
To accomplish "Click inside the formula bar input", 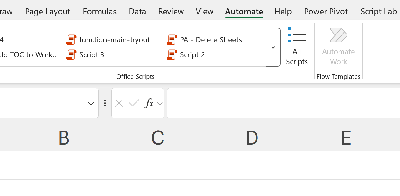I will pos(281,103).
